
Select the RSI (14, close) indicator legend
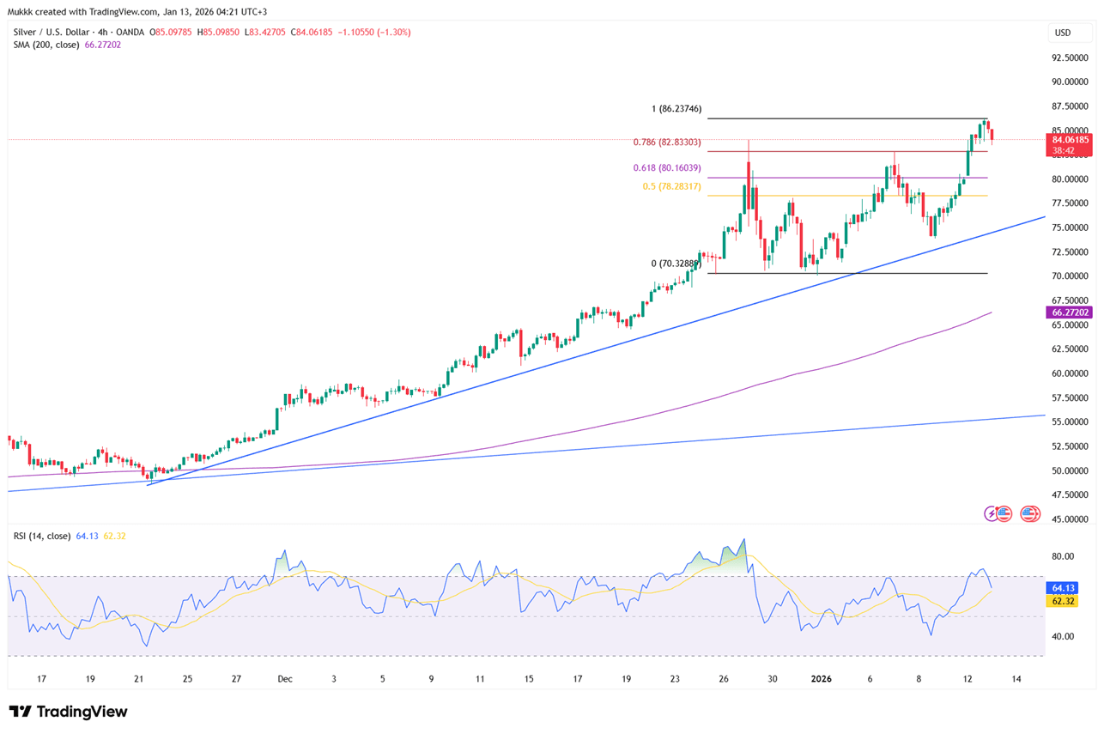click(x=43, y=536)
